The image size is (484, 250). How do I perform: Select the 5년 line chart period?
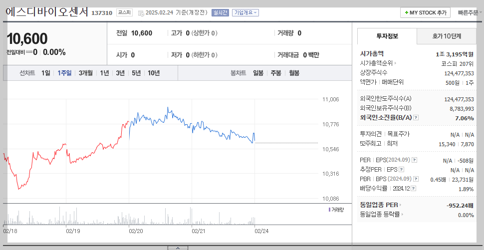(x=136, y=73)
